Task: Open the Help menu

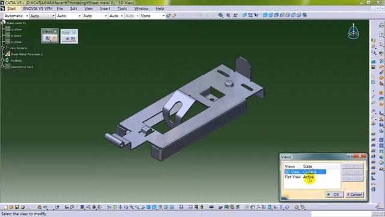Action: [x=160, y=8]
